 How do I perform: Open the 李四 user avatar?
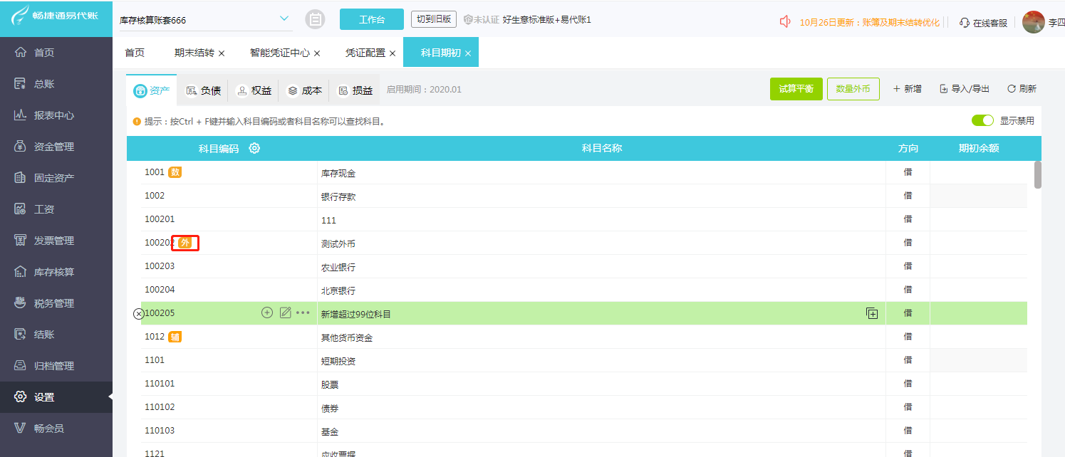pos(1033,22)
